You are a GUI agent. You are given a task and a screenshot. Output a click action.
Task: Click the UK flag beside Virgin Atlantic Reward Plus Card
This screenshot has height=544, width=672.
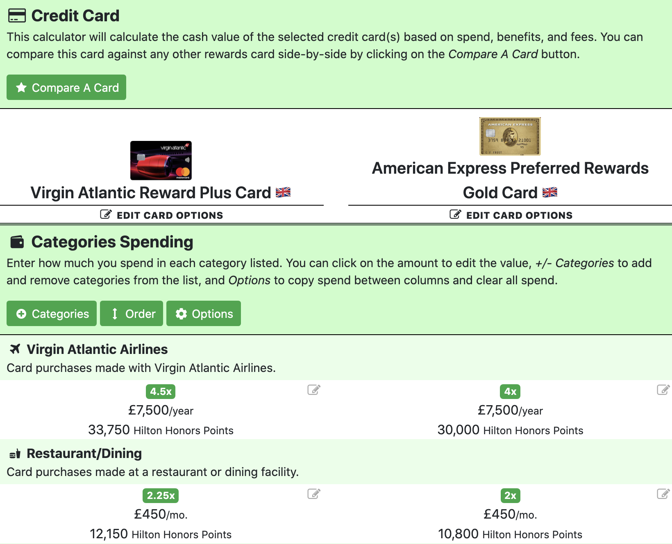(283, 192)
